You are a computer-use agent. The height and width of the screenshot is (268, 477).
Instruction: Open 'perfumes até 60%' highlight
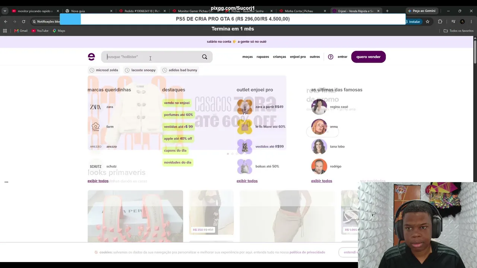pos(179,115)
